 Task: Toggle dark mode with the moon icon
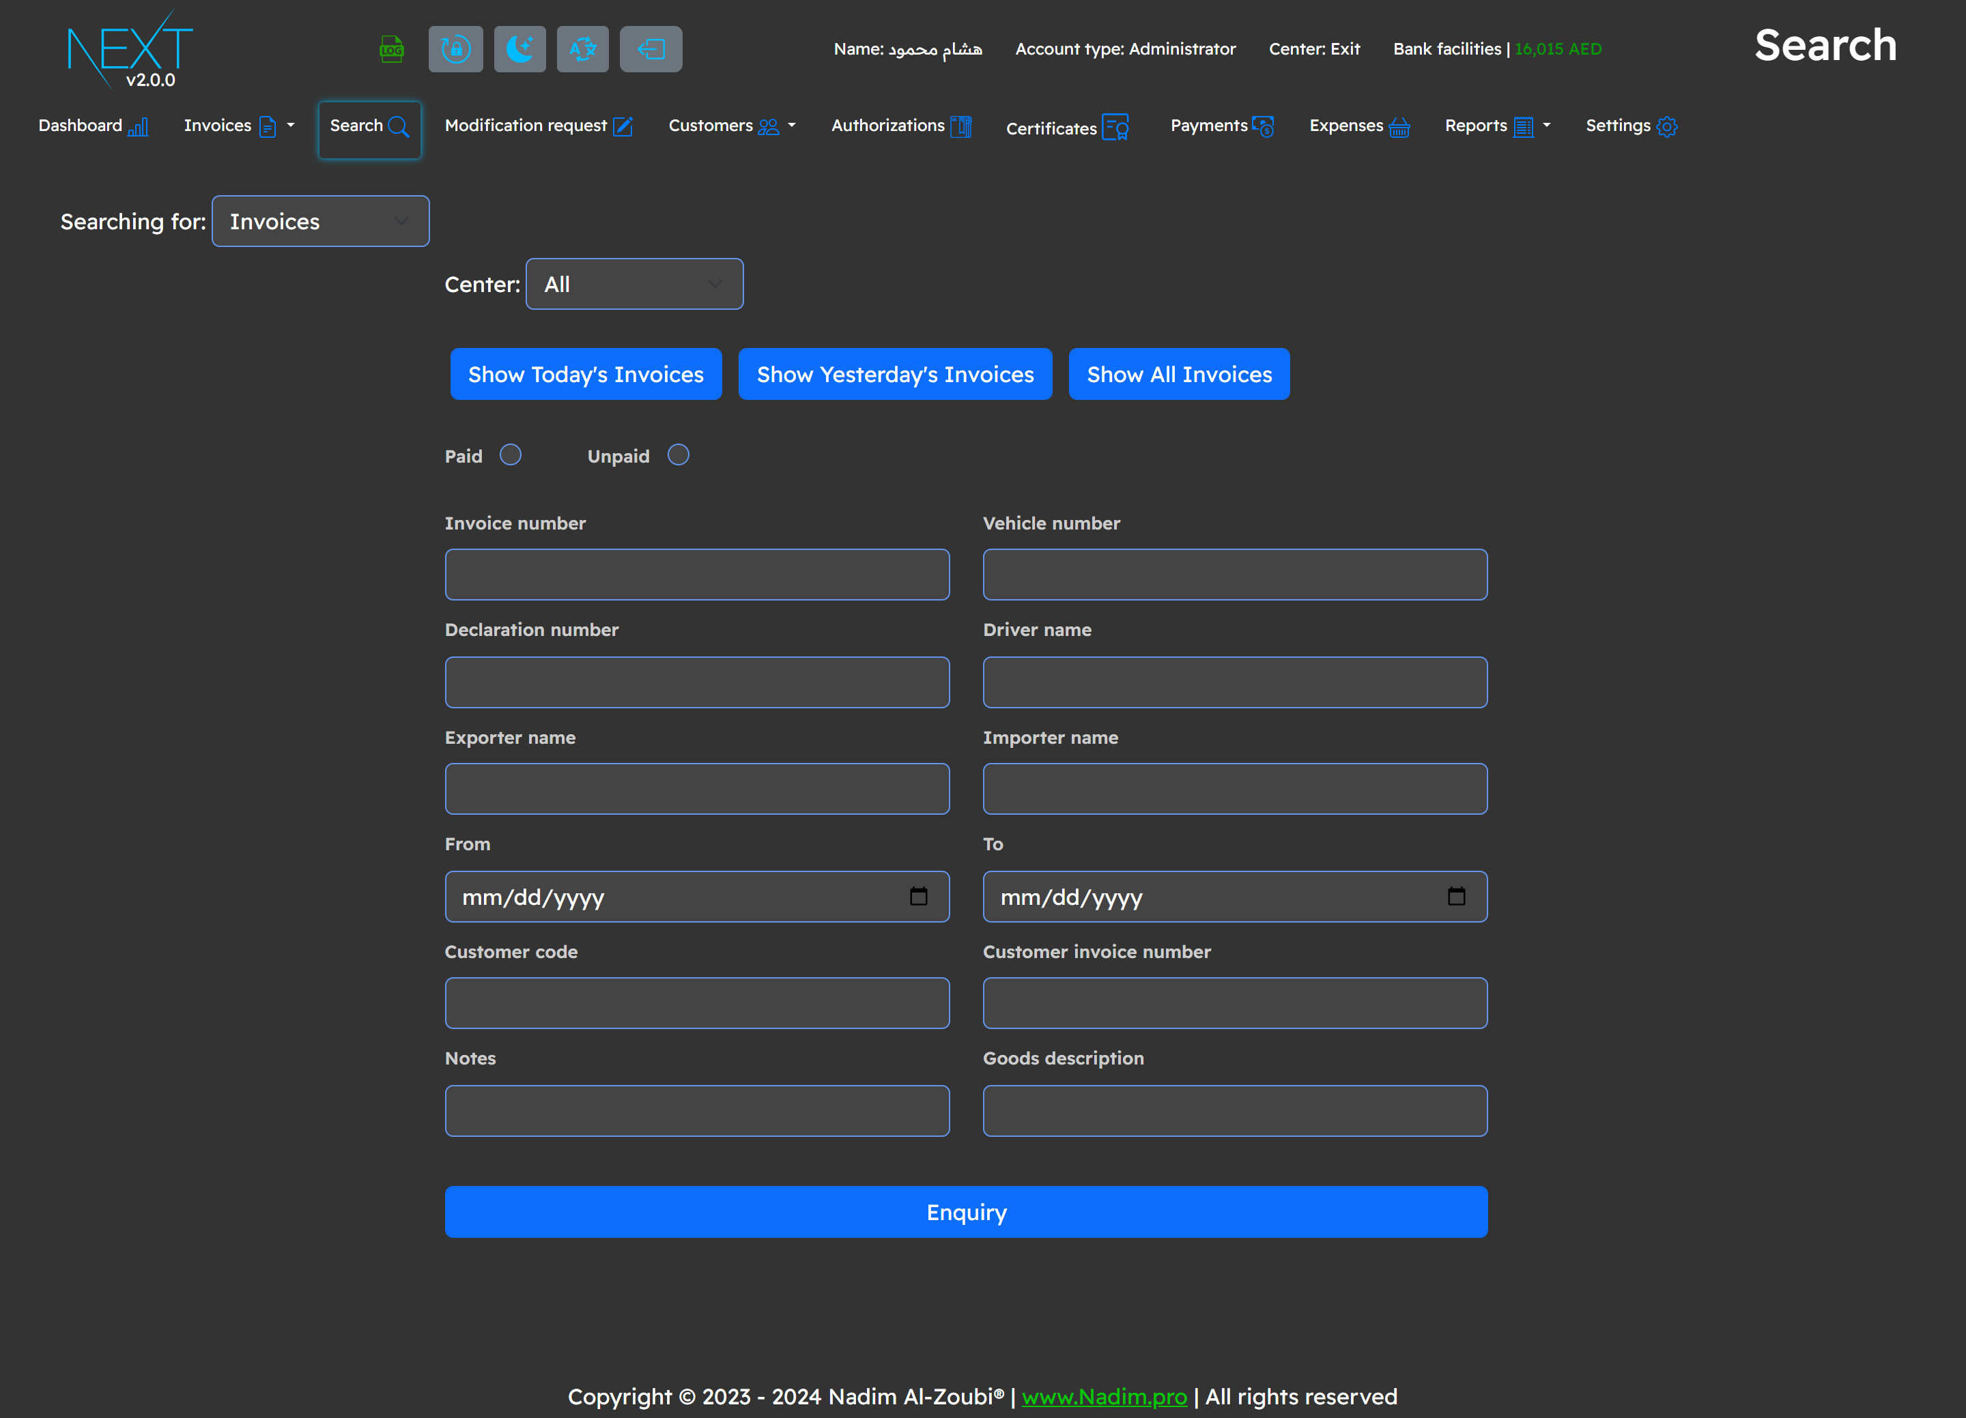pos(519,48)
